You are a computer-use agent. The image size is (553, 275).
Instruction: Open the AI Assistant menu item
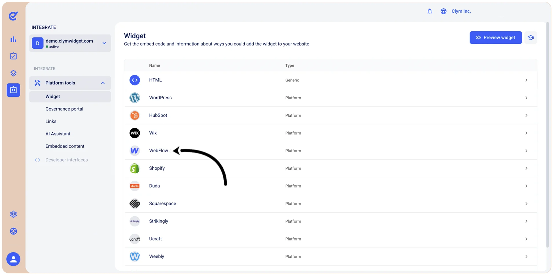tap(58, 134)
